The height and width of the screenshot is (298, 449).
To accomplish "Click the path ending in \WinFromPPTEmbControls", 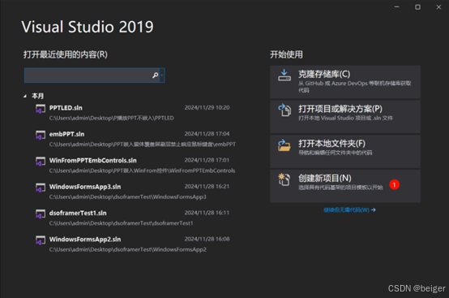I will click(x=142, y=171).
